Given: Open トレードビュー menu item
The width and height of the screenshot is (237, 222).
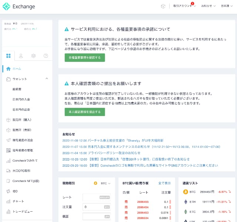Looking at the screenshot, I should [23, 212].
